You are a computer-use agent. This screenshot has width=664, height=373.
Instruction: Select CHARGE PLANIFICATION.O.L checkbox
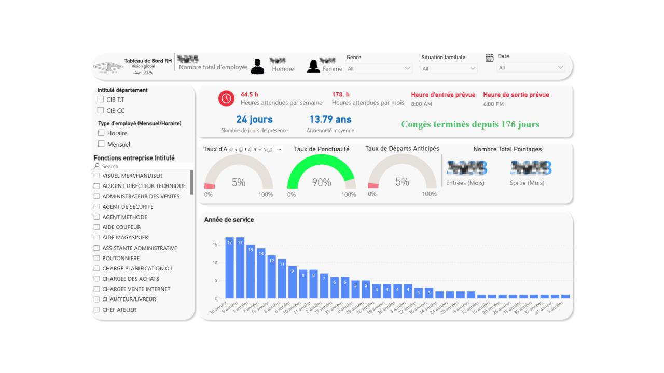(96, 268)
